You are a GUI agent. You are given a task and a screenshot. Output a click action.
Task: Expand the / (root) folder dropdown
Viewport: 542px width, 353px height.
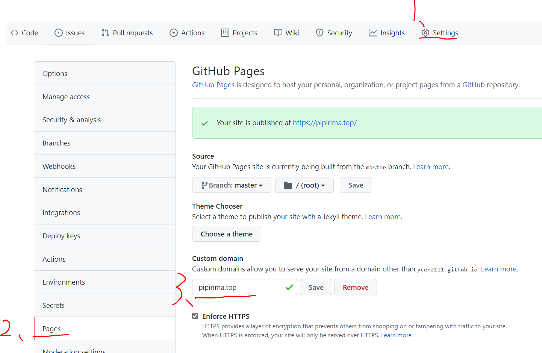304,185
